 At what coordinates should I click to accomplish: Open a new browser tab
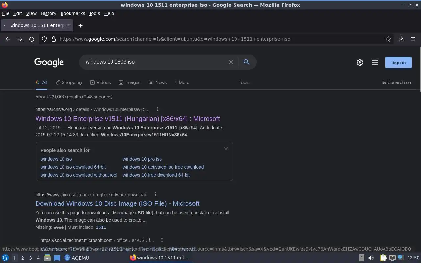point(80,25)
